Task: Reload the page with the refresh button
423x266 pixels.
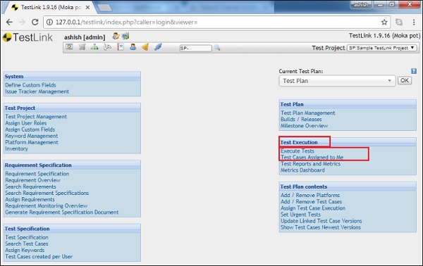Action: coord(35,22)
